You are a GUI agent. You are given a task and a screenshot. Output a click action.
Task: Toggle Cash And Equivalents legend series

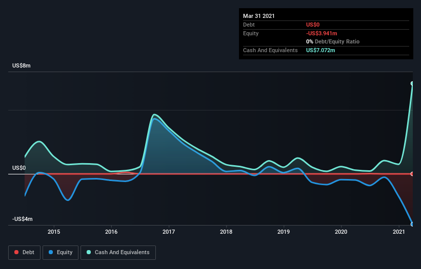[x=118, y=253]
